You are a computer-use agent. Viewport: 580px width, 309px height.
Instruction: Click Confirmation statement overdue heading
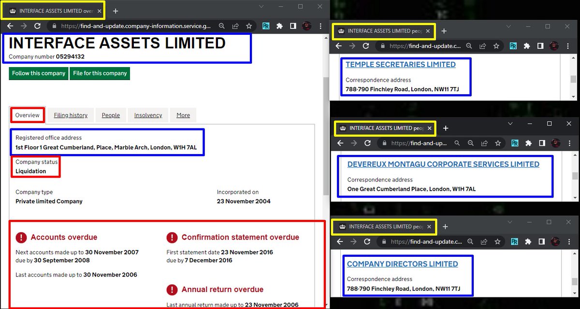[x=240, y=237]
